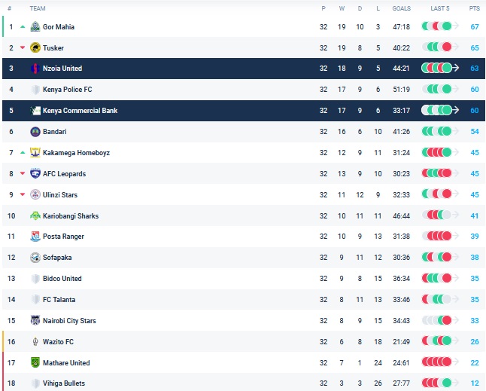
Task: Select the Posta Ranger table row
Action: [226, 237]
